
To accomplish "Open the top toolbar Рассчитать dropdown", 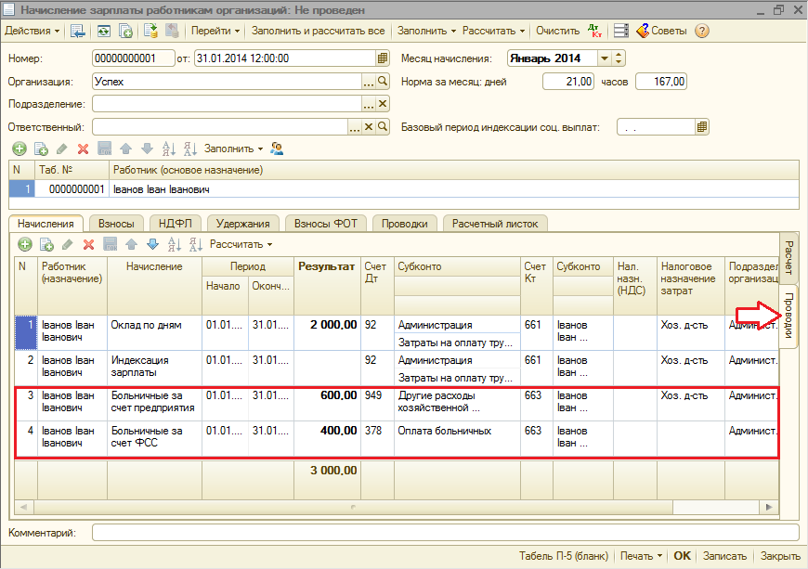I will click(493, 31).
